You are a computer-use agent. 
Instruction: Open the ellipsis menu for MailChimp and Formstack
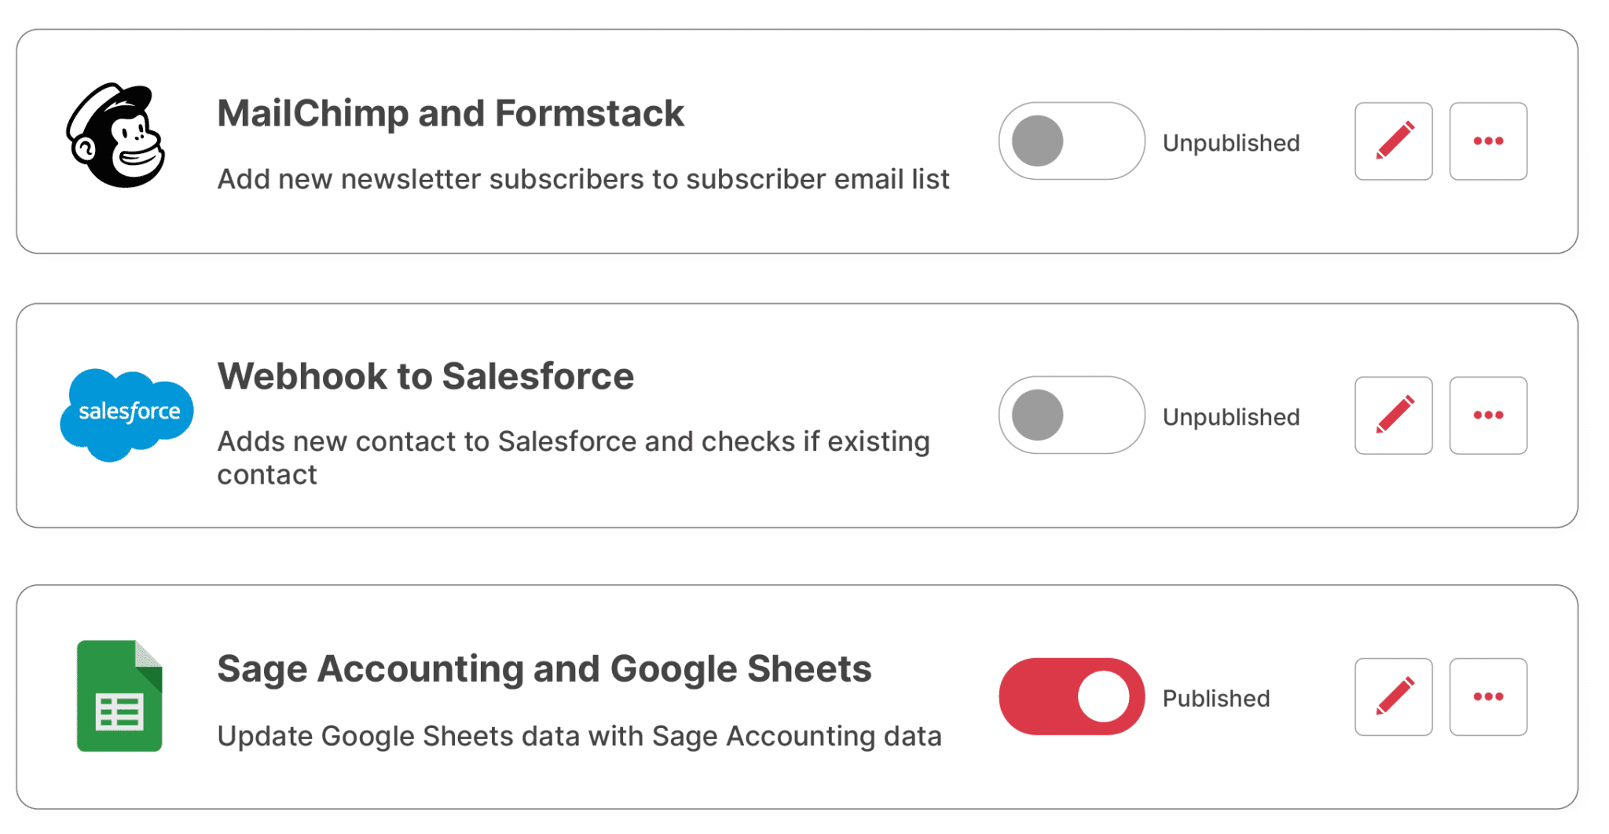click(x=1488, y=140)
